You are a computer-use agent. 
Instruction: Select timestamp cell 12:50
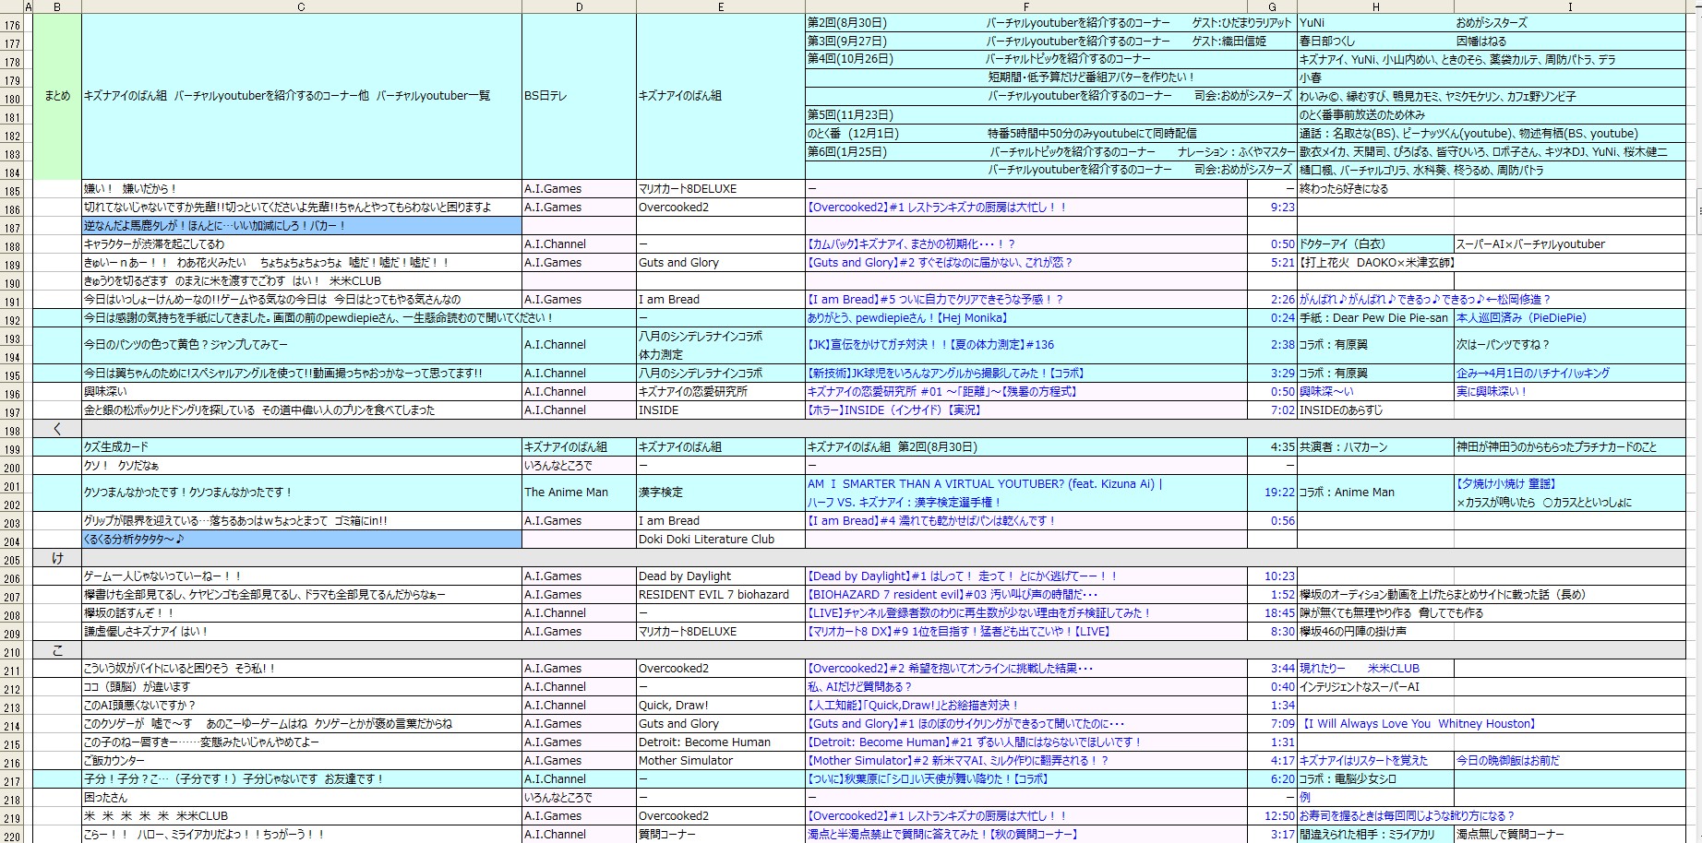[1272, 816]
